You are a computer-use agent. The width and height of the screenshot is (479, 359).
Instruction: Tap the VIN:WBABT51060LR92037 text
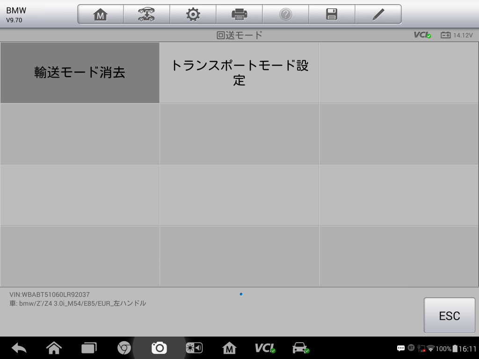tap(50, 294)
